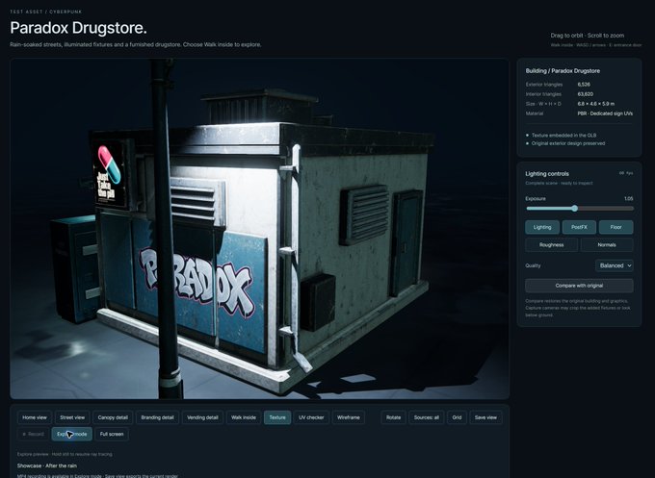Select the UV checker display mode
Screen dimensions: 655x478
click(311, 417)
